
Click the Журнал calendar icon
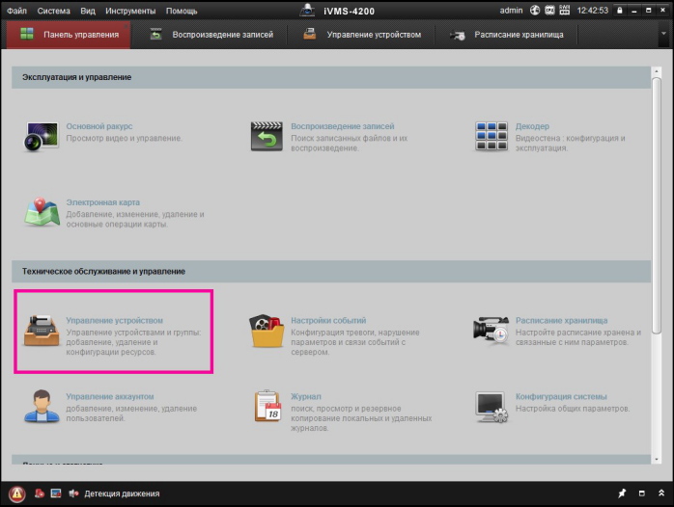tap(267, 407)
